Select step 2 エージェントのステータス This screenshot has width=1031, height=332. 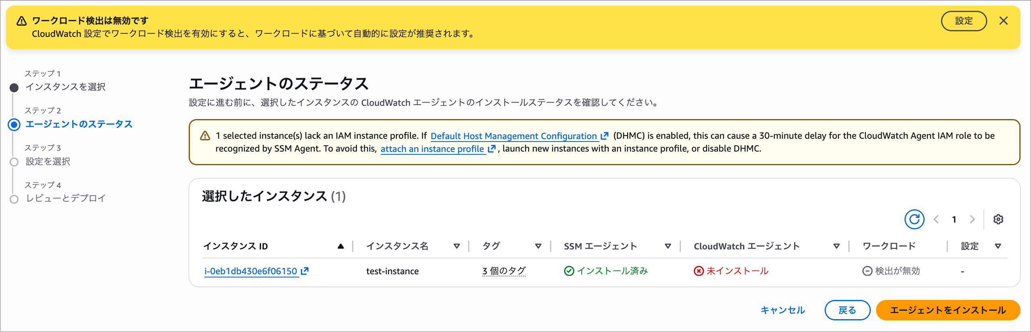click(79, 124)
